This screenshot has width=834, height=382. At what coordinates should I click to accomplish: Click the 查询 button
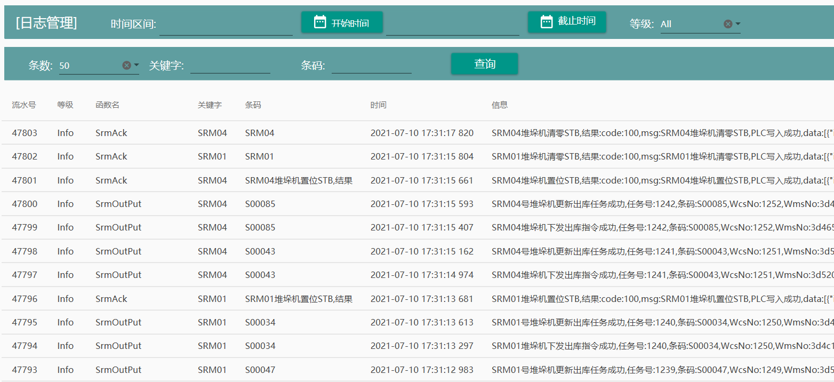click(x=484, y=64)
